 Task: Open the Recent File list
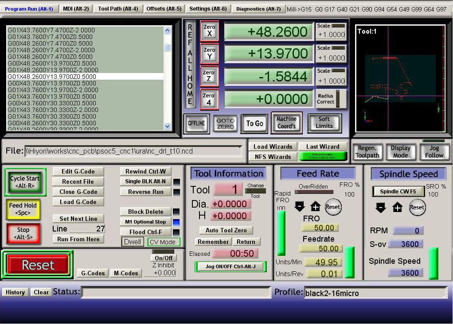click(78, 181)
